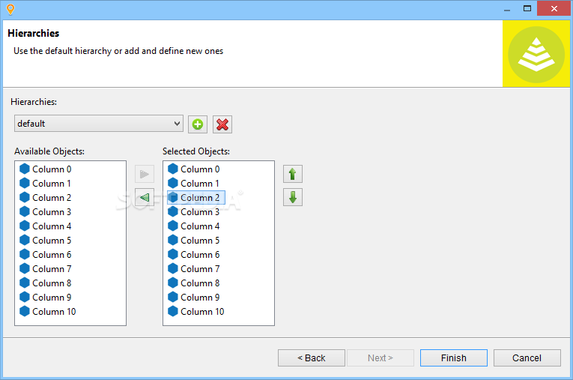This screenshot has width=573, height=380.
Task: Select Column 9 in Available Objects
Action: [46, 298]
